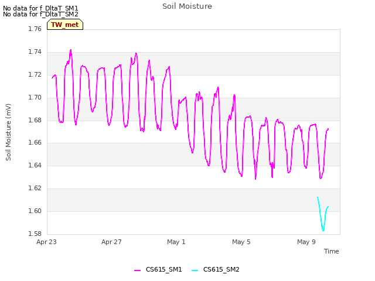The height and width of the screenshot is (281, 375).
Task: Click the Time axis label
Action: click(x=331, y=251)
